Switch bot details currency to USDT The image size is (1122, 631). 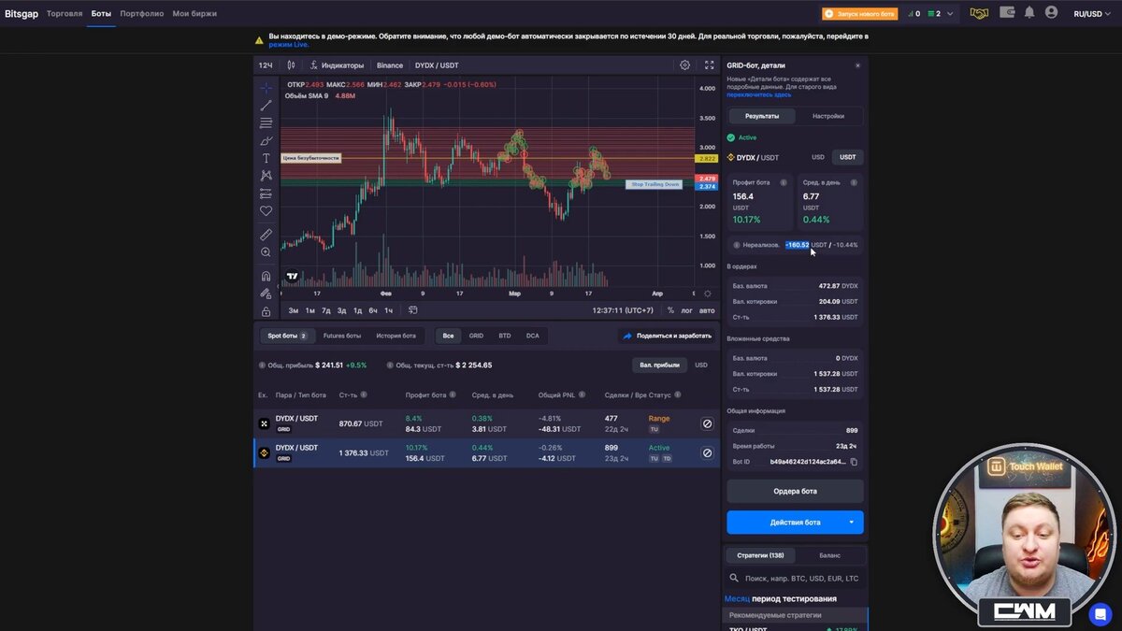tap(848, 157)
